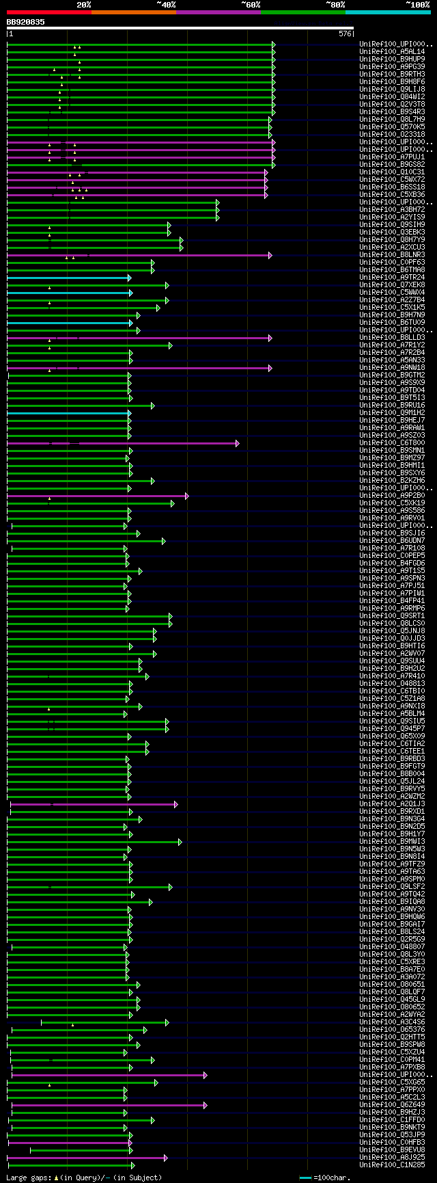Select the UniRef100_C5XB36 label

coord(392,195)
